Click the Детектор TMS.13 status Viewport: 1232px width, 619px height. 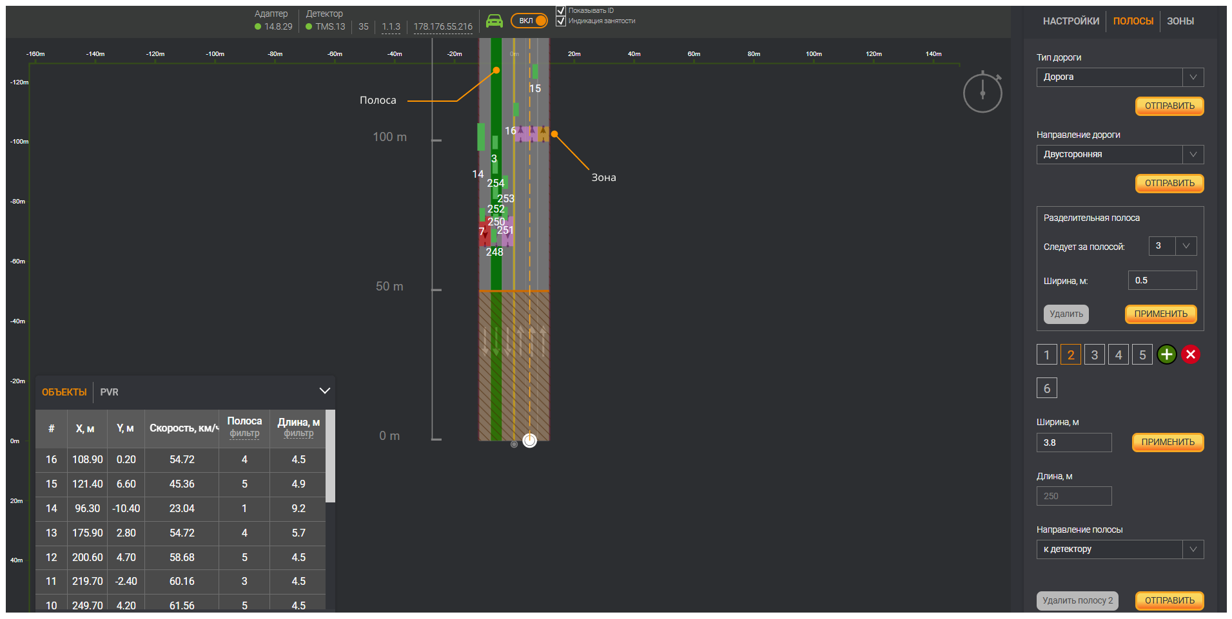coord(326,26)
